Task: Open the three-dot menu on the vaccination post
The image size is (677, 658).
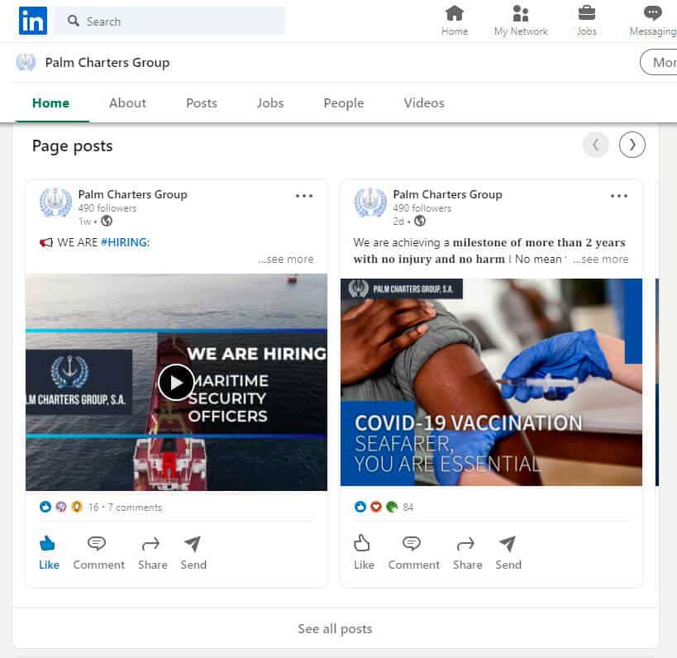Action: click(619, 196)
